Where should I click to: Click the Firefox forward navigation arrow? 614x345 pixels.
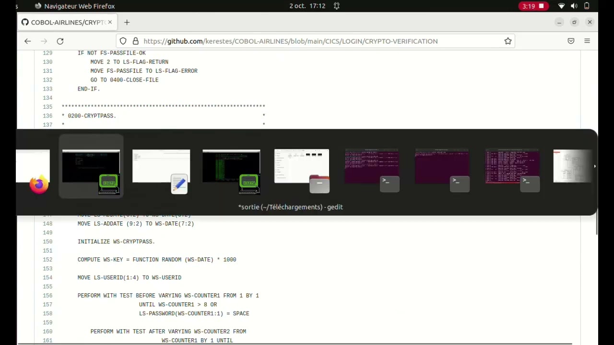coord(44,41)
